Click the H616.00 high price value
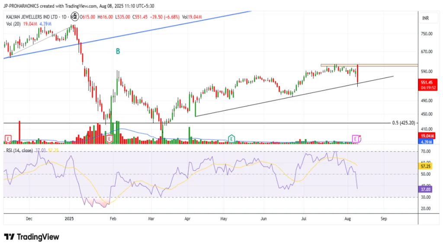 point(105,17)
